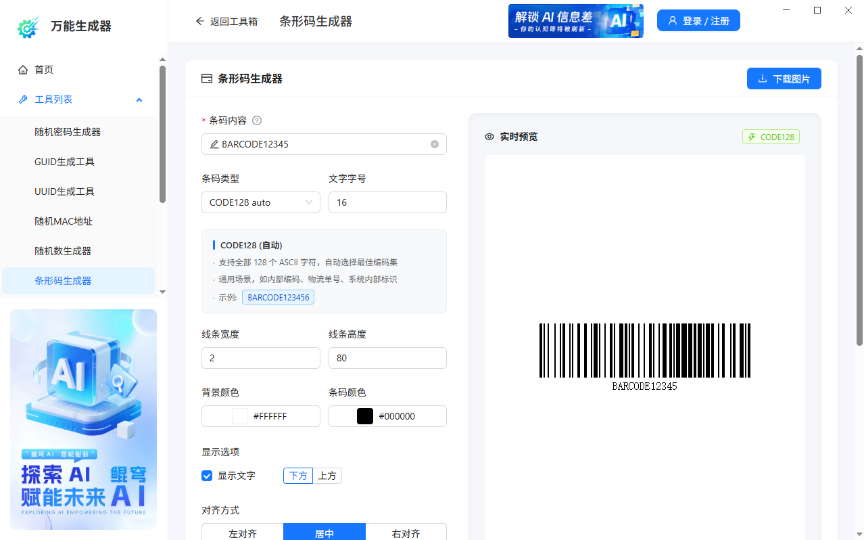Click the back arrow next to 返回工具箱
Viewport: 864px width, 540px height.
pos(199,21)
